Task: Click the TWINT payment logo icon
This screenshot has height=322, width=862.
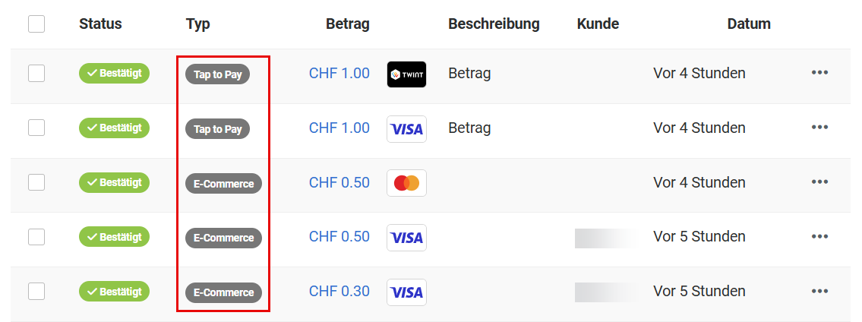Action: [x=406, y=74]
